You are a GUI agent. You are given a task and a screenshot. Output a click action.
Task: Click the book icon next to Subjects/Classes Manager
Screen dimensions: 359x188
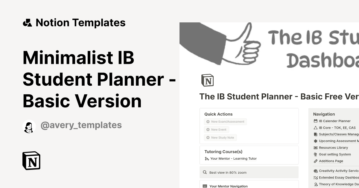point(315,134)
